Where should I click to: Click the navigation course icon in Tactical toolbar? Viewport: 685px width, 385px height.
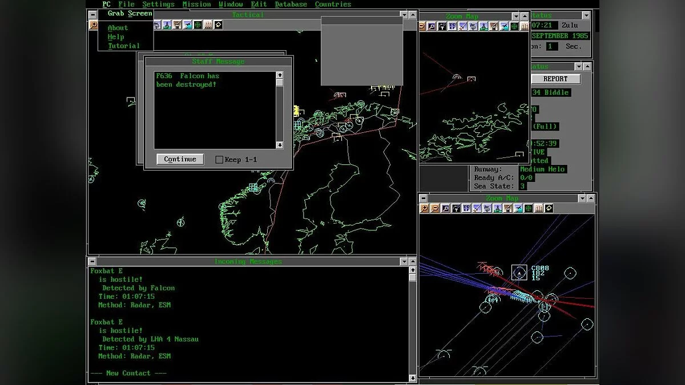click(x=166, y=25)
